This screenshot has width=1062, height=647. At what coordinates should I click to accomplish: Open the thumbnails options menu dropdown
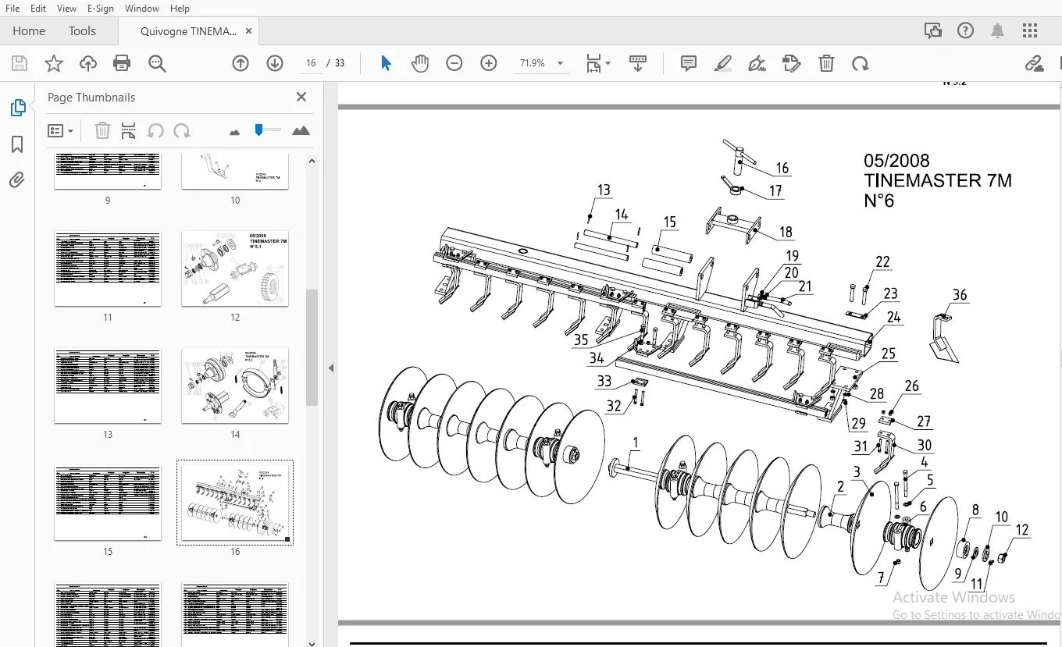[x=60, y=130]
